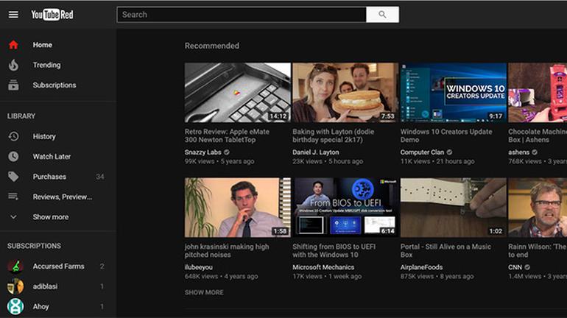567x318 pixels.
Task: Open Purchases via the tag icon
Action: pyautogui.click(x=13, y=177)
